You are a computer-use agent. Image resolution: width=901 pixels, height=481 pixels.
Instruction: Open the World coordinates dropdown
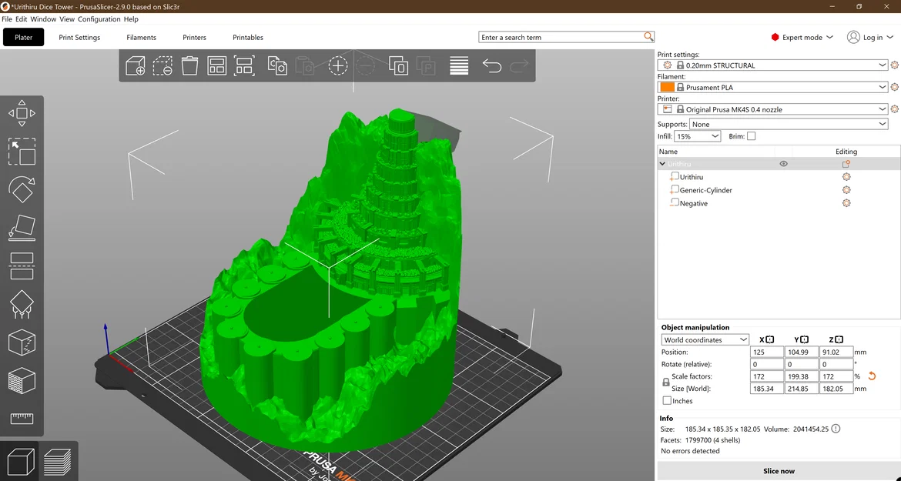pyautogui.click(x=705, y=340)
